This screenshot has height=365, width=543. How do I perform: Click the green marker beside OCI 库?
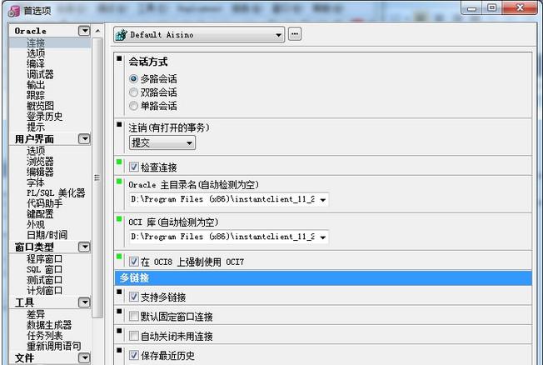point(119,217)
